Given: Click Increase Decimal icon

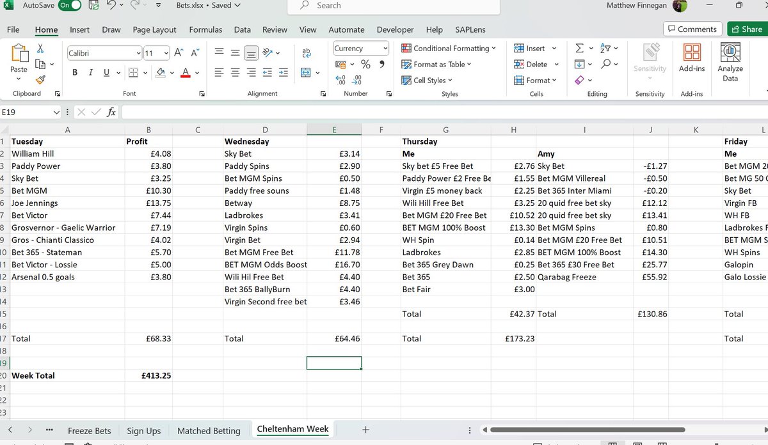Looking at the screenshot, I should click(340, 80).
